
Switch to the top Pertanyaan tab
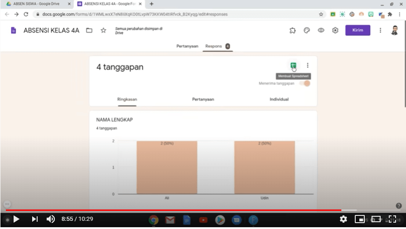(187, 46)
